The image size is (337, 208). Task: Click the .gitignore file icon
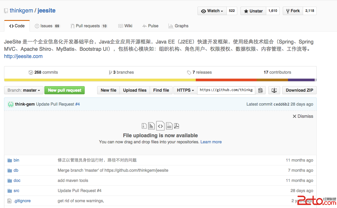click(10, 201)
